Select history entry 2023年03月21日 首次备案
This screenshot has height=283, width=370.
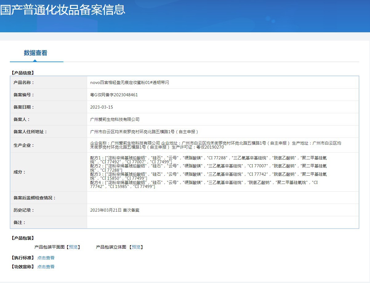coord(115,210)
